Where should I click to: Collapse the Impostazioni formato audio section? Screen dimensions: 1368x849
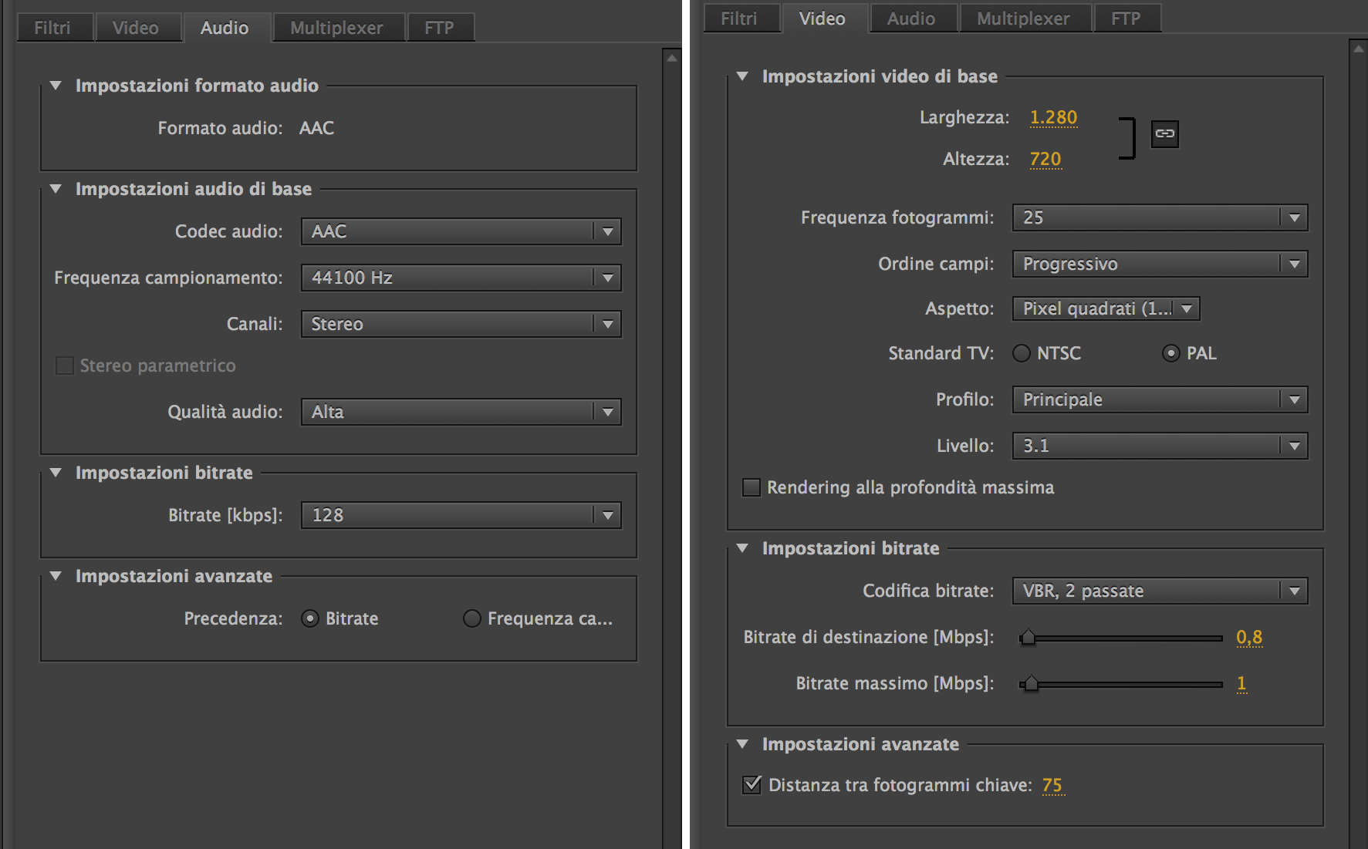tap(56, 86)
